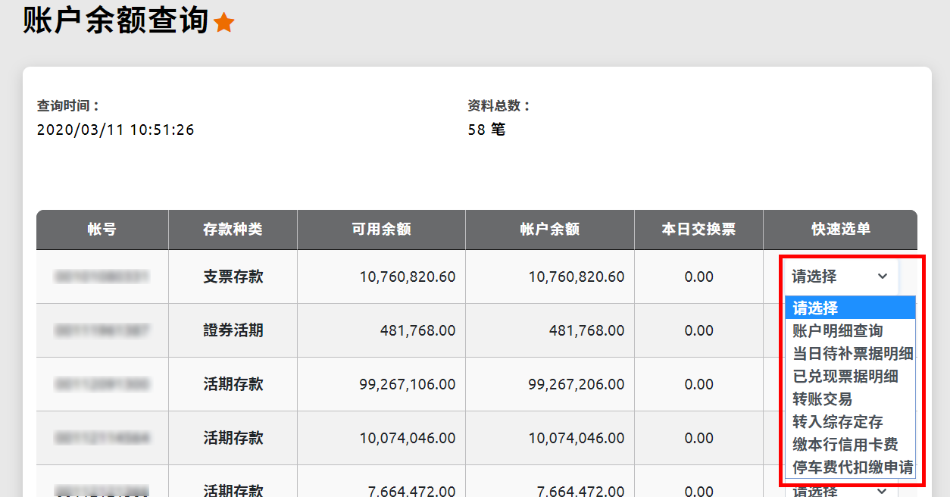The width and height of the screenshot is (950, 497).
Task: Click the 帐户余额 column header
Action: [550, 230]
